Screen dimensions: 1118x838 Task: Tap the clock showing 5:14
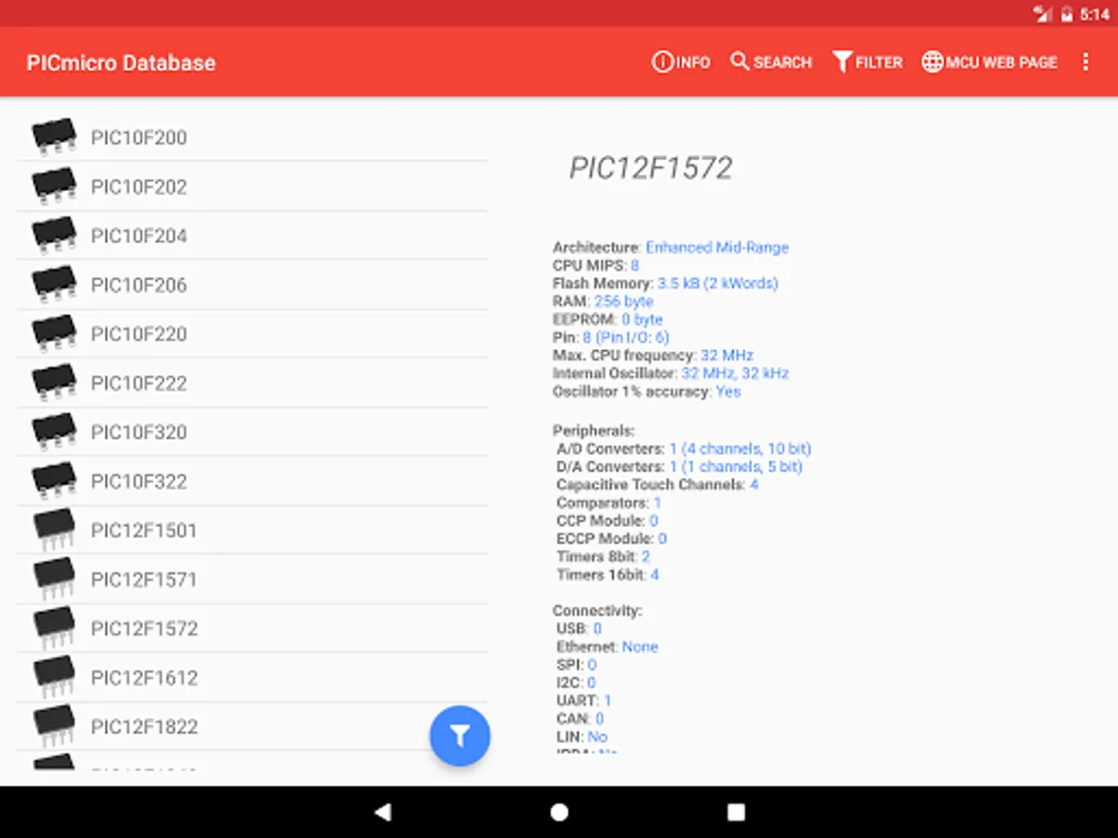tap(1094, 14)
